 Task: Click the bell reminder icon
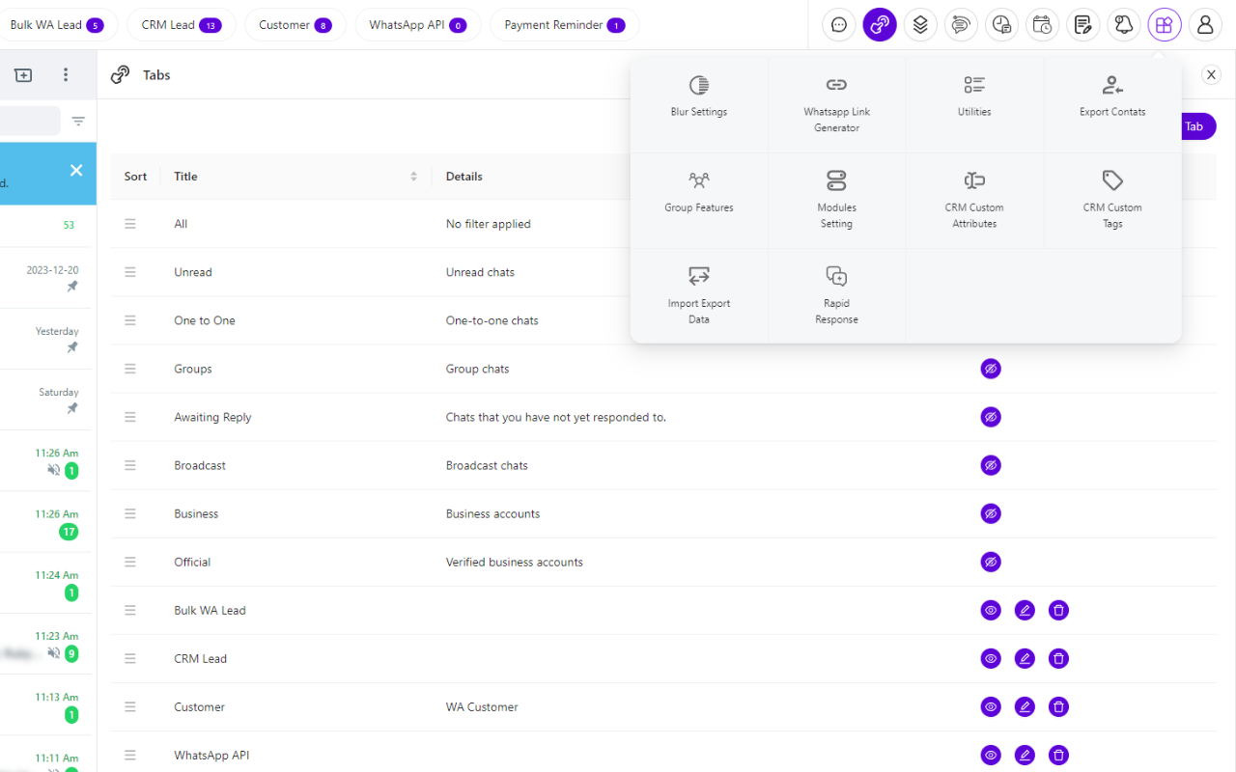tap(1124, 25)
